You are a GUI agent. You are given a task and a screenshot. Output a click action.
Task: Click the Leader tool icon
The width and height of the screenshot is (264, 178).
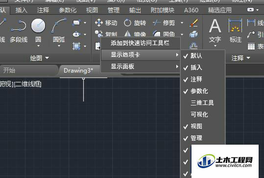point(251,34)
